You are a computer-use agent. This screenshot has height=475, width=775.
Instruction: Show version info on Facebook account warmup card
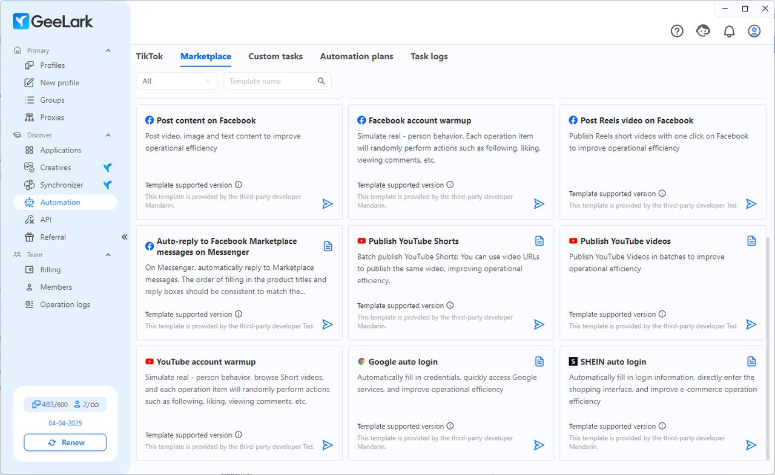(450, 185)
